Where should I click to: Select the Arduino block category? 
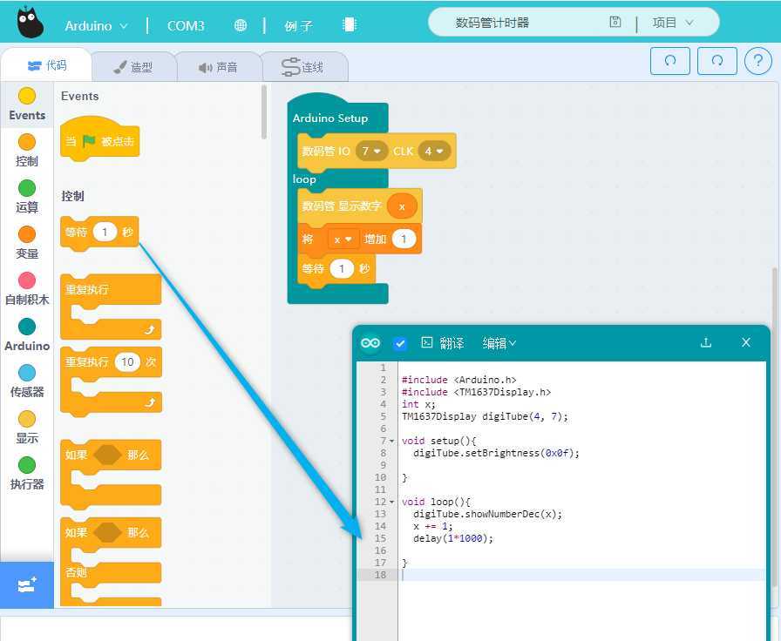pos(27,335)
